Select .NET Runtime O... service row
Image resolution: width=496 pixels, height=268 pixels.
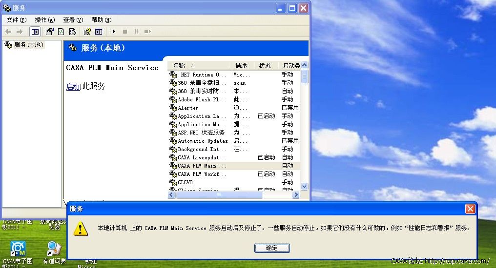tap(234, 75)
